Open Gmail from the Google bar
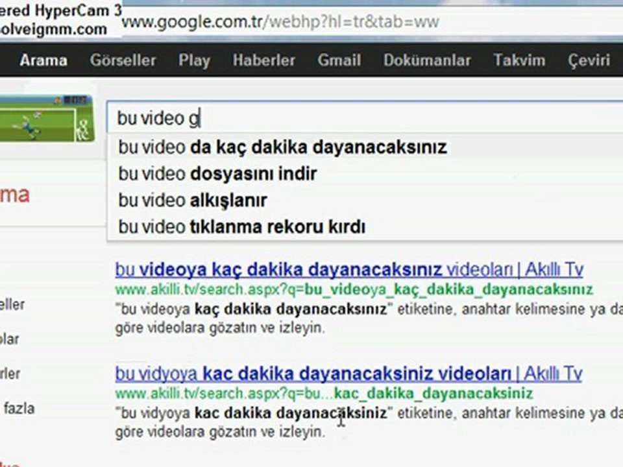This screenshot has height=467, width=623. point(339,60)
